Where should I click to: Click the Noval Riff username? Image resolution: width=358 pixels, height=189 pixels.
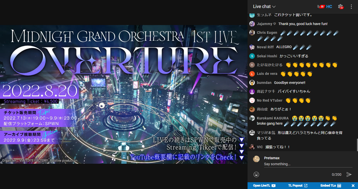point(265,47)
